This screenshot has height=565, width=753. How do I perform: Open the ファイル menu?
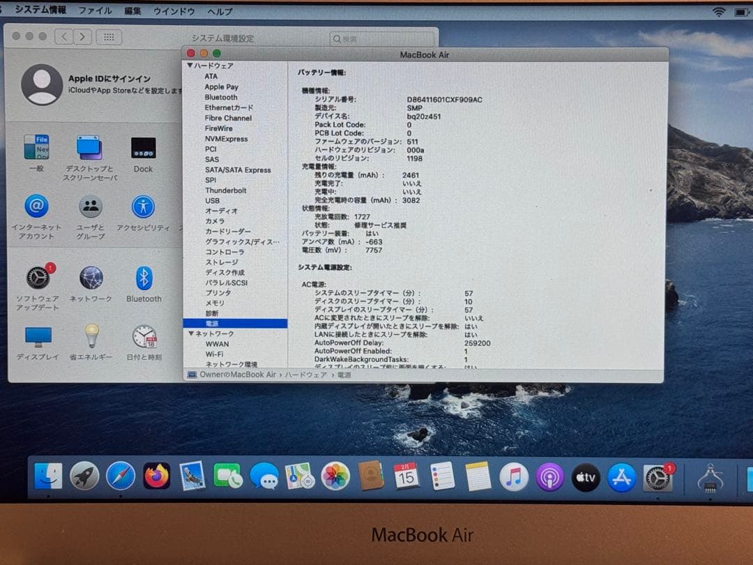point(95,10)
